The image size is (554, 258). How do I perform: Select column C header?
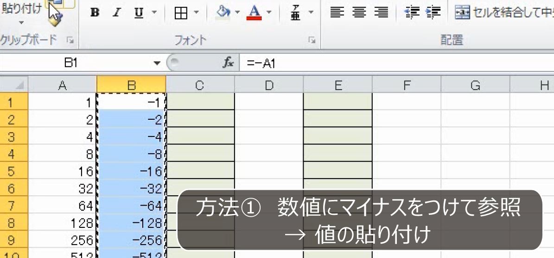200,85
